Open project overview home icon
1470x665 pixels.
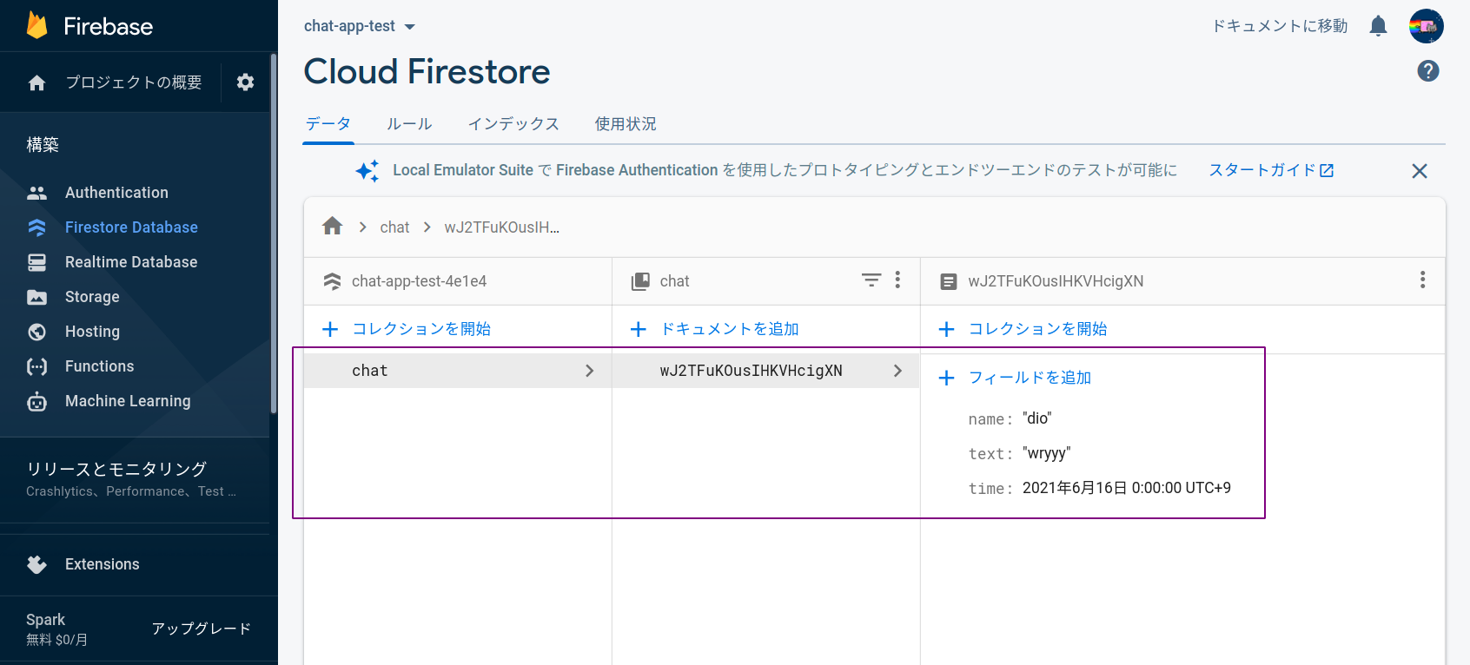tap(36, 82)
